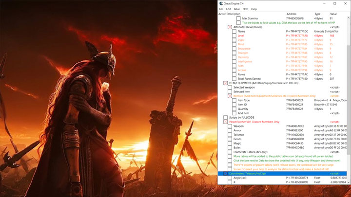Enable the Runes entry checkbox
This screenshot has width=351, height=197.
234,74
